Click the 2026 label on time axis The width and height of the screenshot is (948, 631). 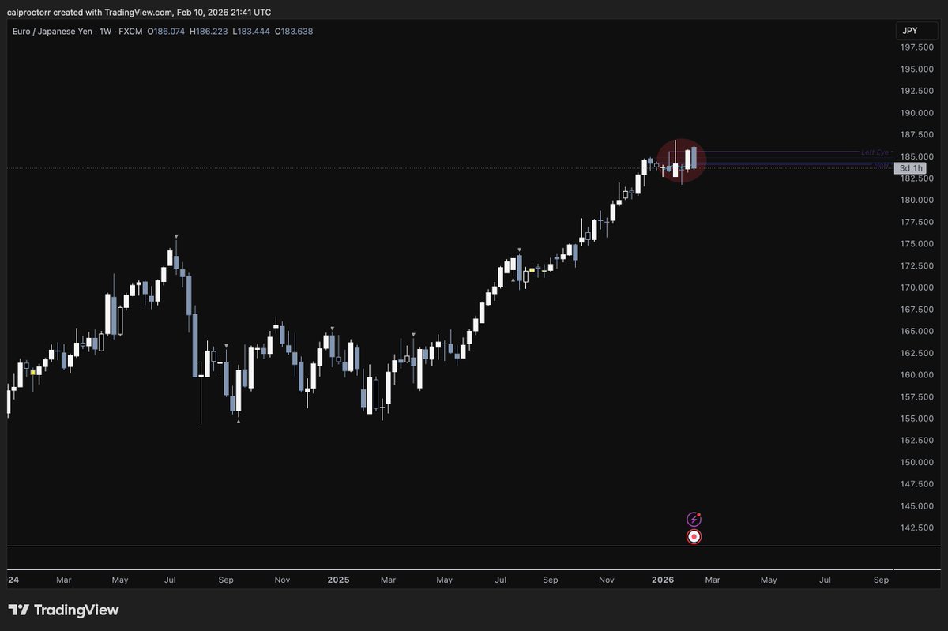(662, 580)
